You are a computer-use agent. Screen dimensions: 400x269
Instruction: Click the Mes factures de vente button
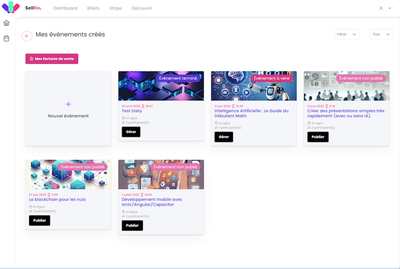(52, 58)
